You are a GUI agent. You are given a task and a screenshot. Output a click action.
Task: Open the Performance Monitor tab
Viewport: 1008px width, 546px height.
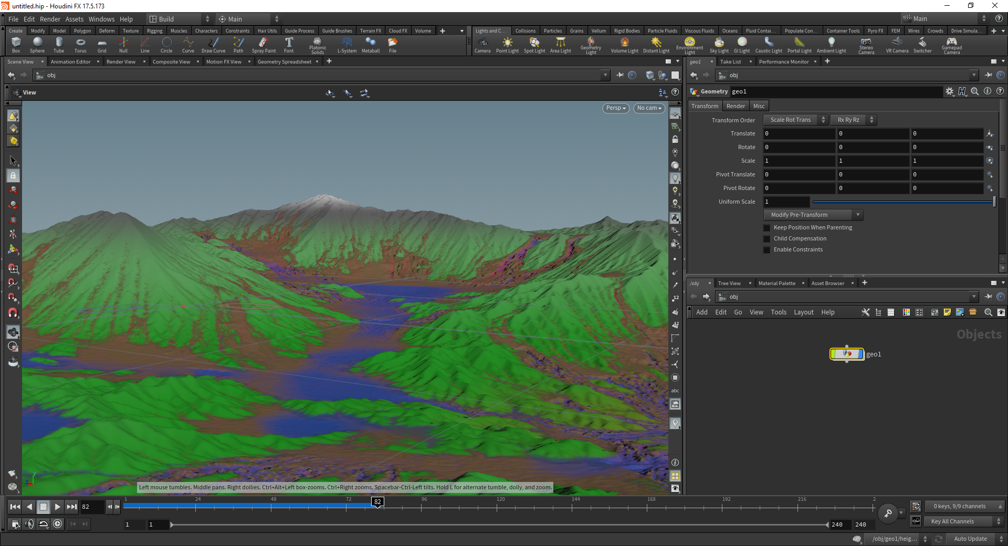tap(783, 62)
